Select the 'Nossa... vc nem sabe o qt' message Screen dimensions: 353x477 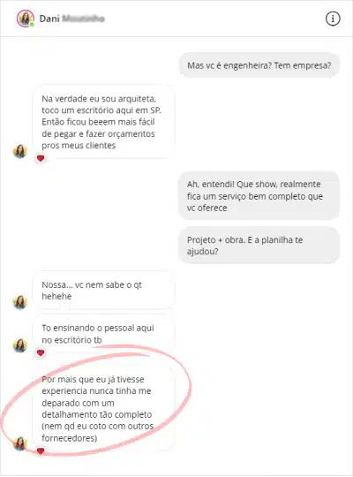point(103,291)
